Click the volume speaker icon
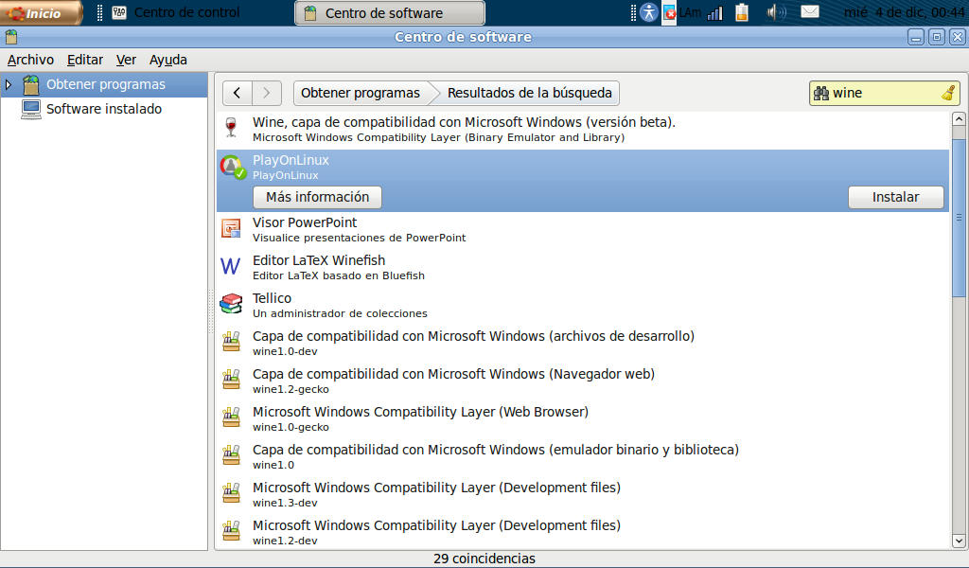This screenshot has height=568, width=969. point(776,12)
